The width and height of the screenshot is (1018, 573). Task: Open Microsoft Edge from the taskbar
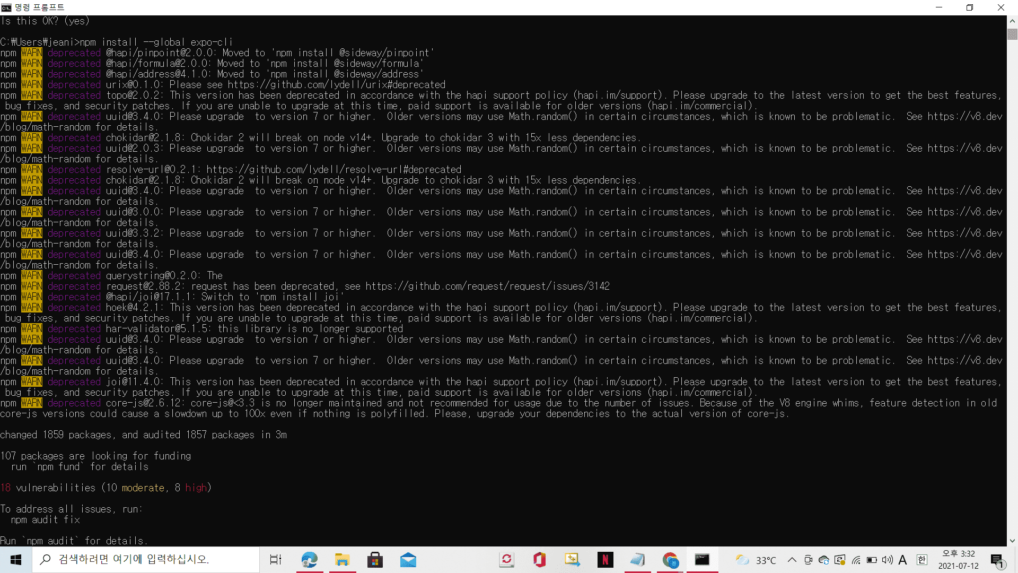pos(310,560)
